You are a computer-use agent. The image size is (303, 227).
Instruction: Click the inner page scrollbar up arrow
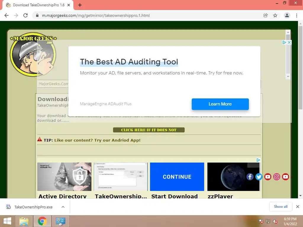click(x=288, y=32)
